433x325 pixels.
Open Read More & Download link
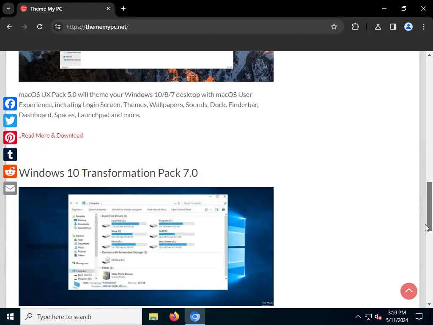point(52,135)
